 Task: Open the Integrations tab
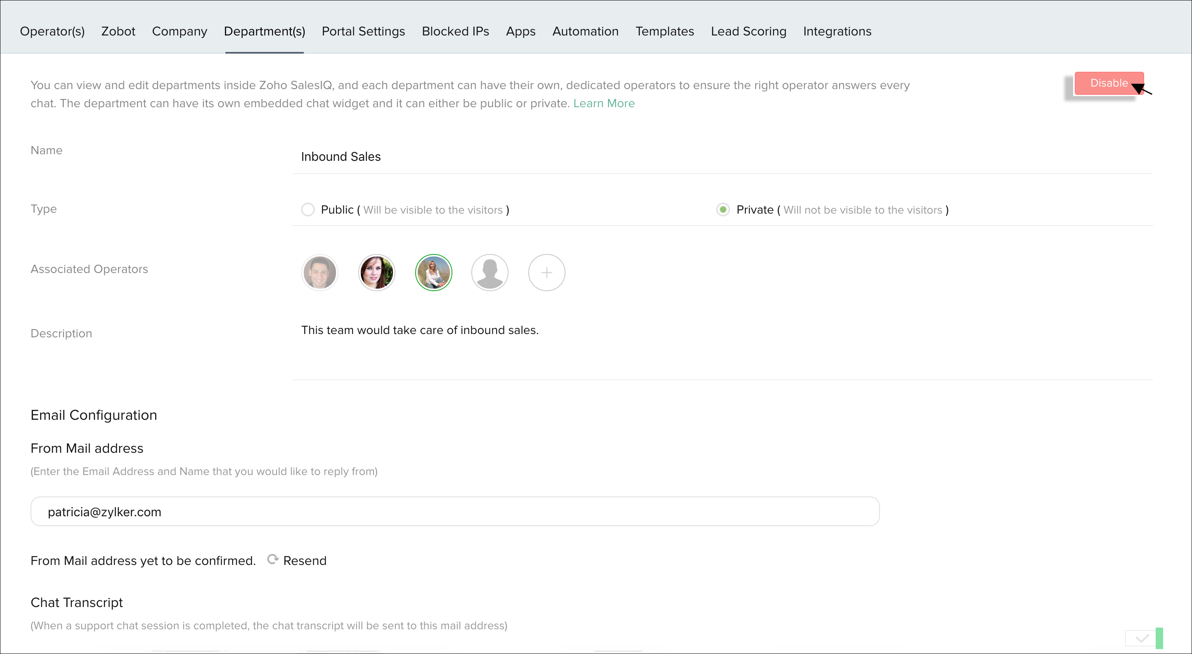click(837, 31)
